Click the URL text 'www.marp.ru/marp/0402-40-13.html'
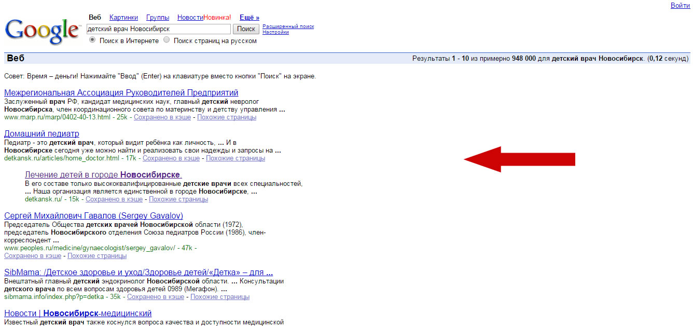Image resolution: width=693 pixels, height=326 pixels. click(x=57, y=117)
